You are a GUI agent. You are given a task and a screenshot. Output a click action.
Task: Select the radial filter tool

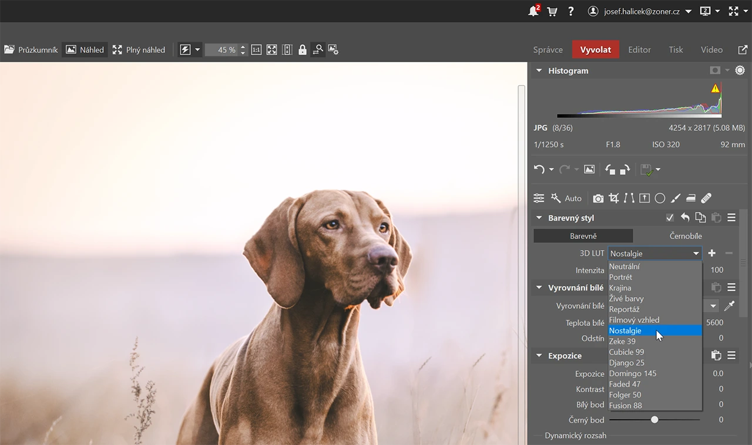[660, 198]
